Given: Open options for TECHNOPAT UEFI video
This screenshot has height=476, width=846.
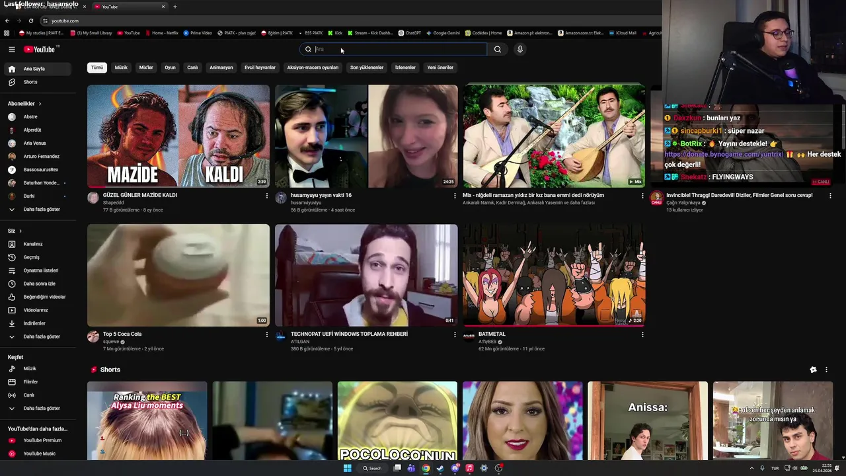Looking at the screenshot, I should (x=455, y=335).
